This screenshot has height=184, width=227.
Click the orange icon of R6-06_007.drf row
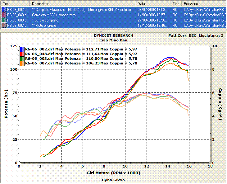[4, 25]
